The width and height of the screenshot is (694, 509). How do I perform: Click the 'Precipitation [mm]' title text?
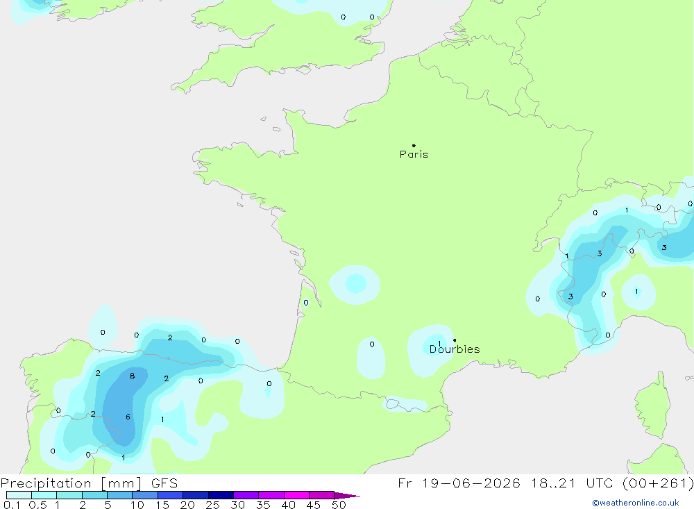coord(71,483)
